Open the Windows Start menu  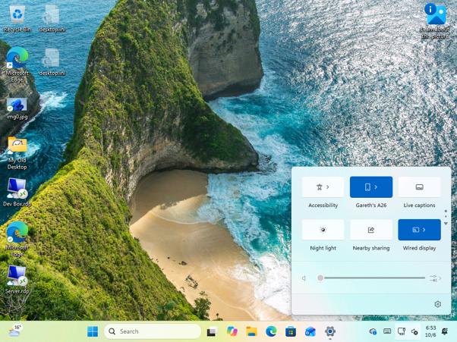coord(93,331)
